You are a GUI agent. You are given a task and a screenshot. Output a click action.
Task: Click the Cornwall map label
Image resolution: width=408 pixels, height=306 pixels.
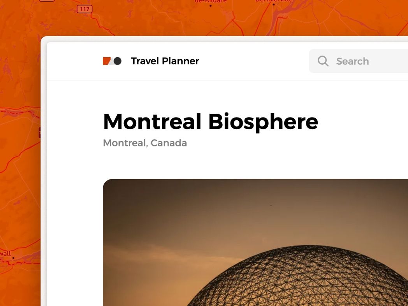(x=5, y=253)
